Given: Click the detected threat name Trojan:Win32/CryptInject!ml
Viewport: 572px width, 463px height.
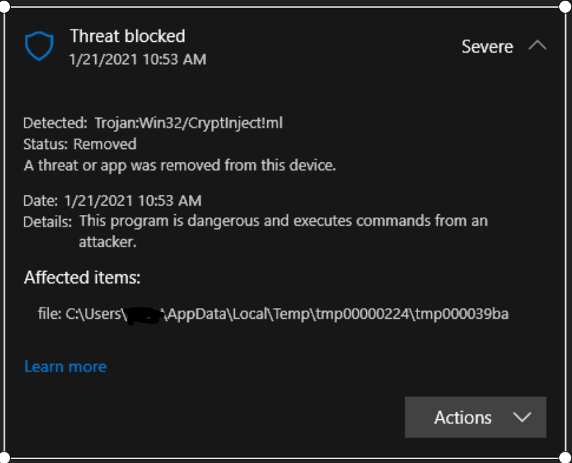Looking at the screenshot, I should [x=188, y=123].
